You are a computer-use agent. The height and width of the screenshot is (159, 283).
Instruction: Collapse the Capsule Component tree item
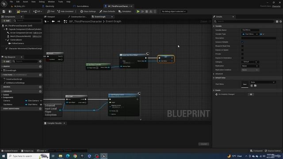pos(4,29)
